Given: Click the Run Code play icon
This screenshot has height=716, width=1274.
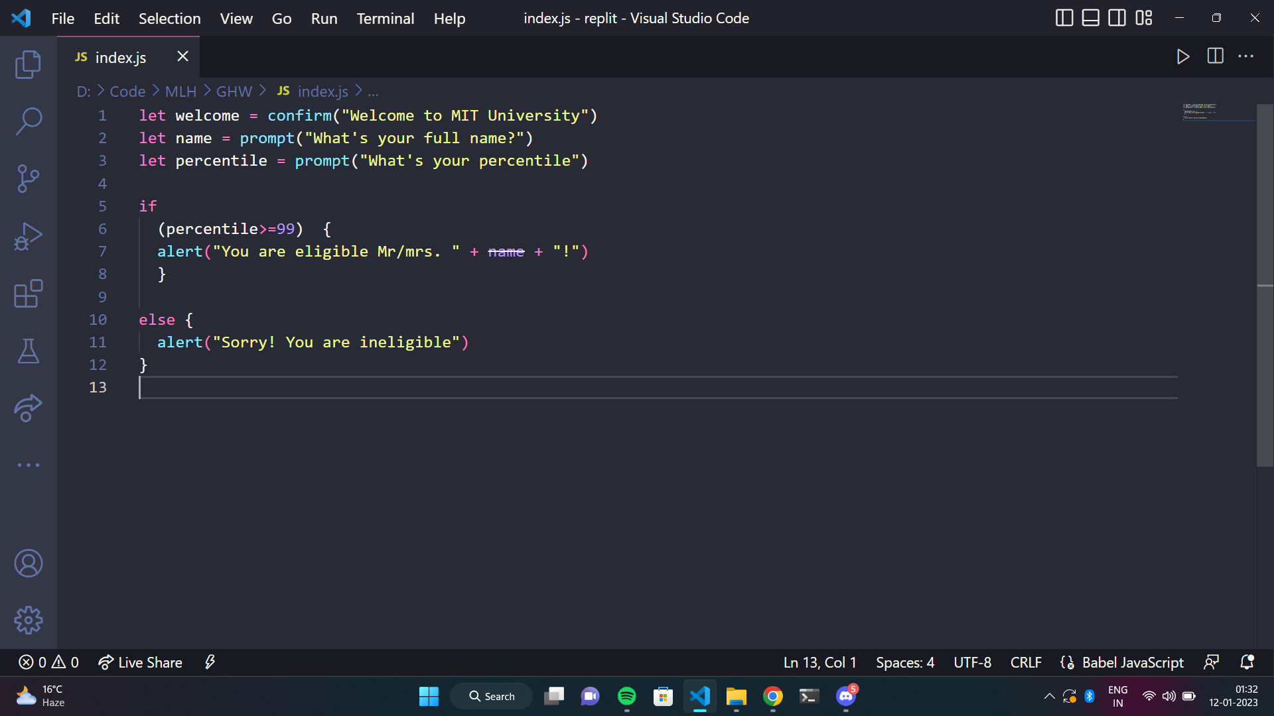Looking at the screenshot, I should point(1183,56).
